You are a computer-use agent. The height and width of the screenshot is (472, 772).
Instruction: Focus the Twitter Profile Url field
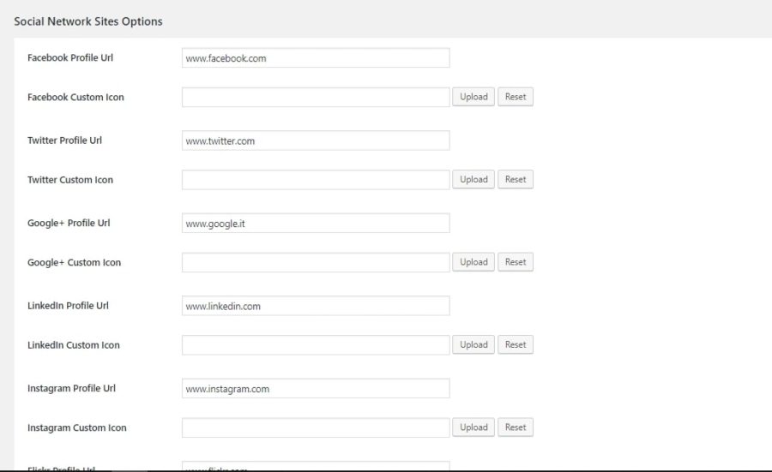click(x=316, y=140)
